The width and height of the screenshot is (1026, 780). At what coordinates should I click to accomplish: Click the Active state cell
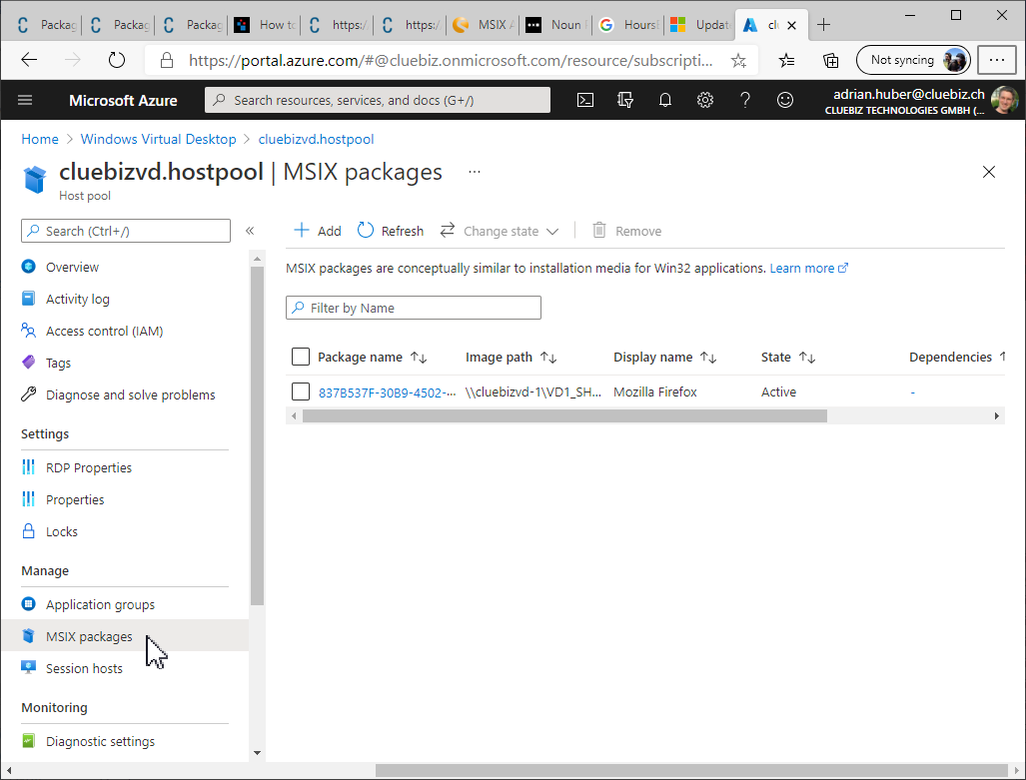(x=778, y=391)
